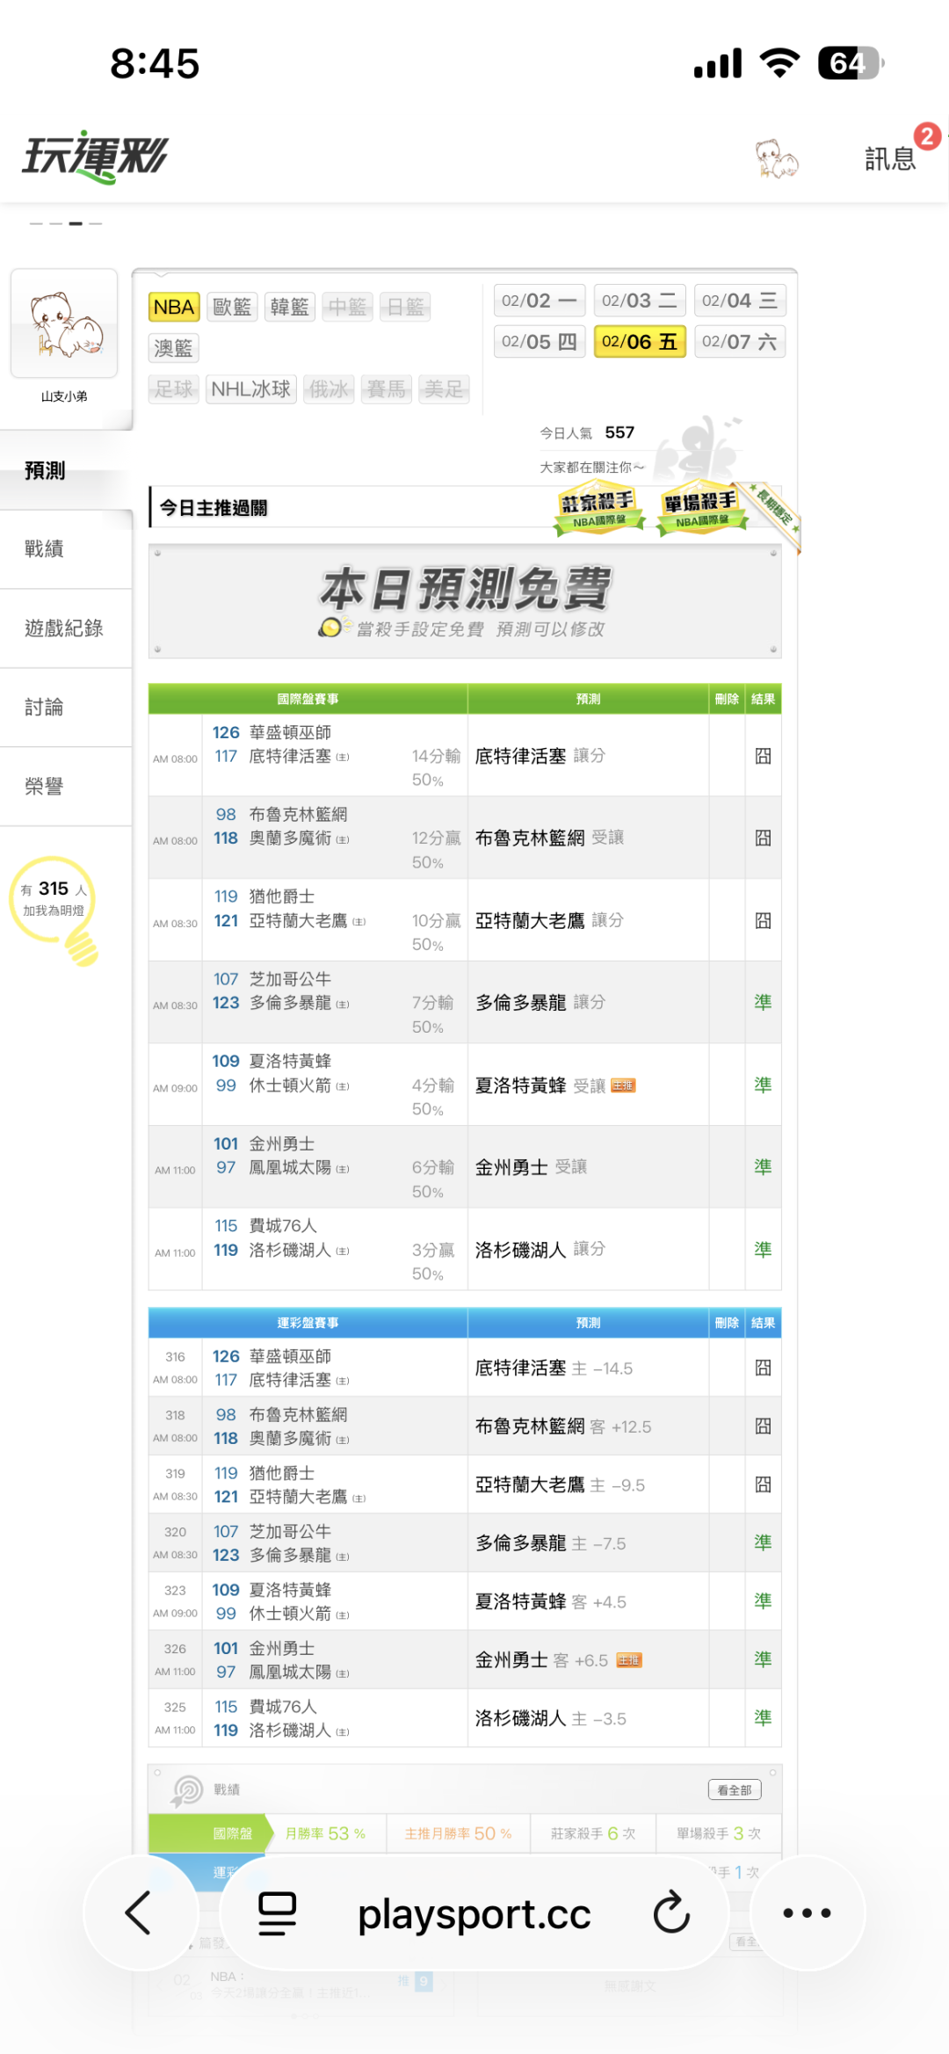Image resolution: width=949 pixels, height=2054 pixels.
Task: Click the 本日預測免費 banner
Action: coord(465,601)
